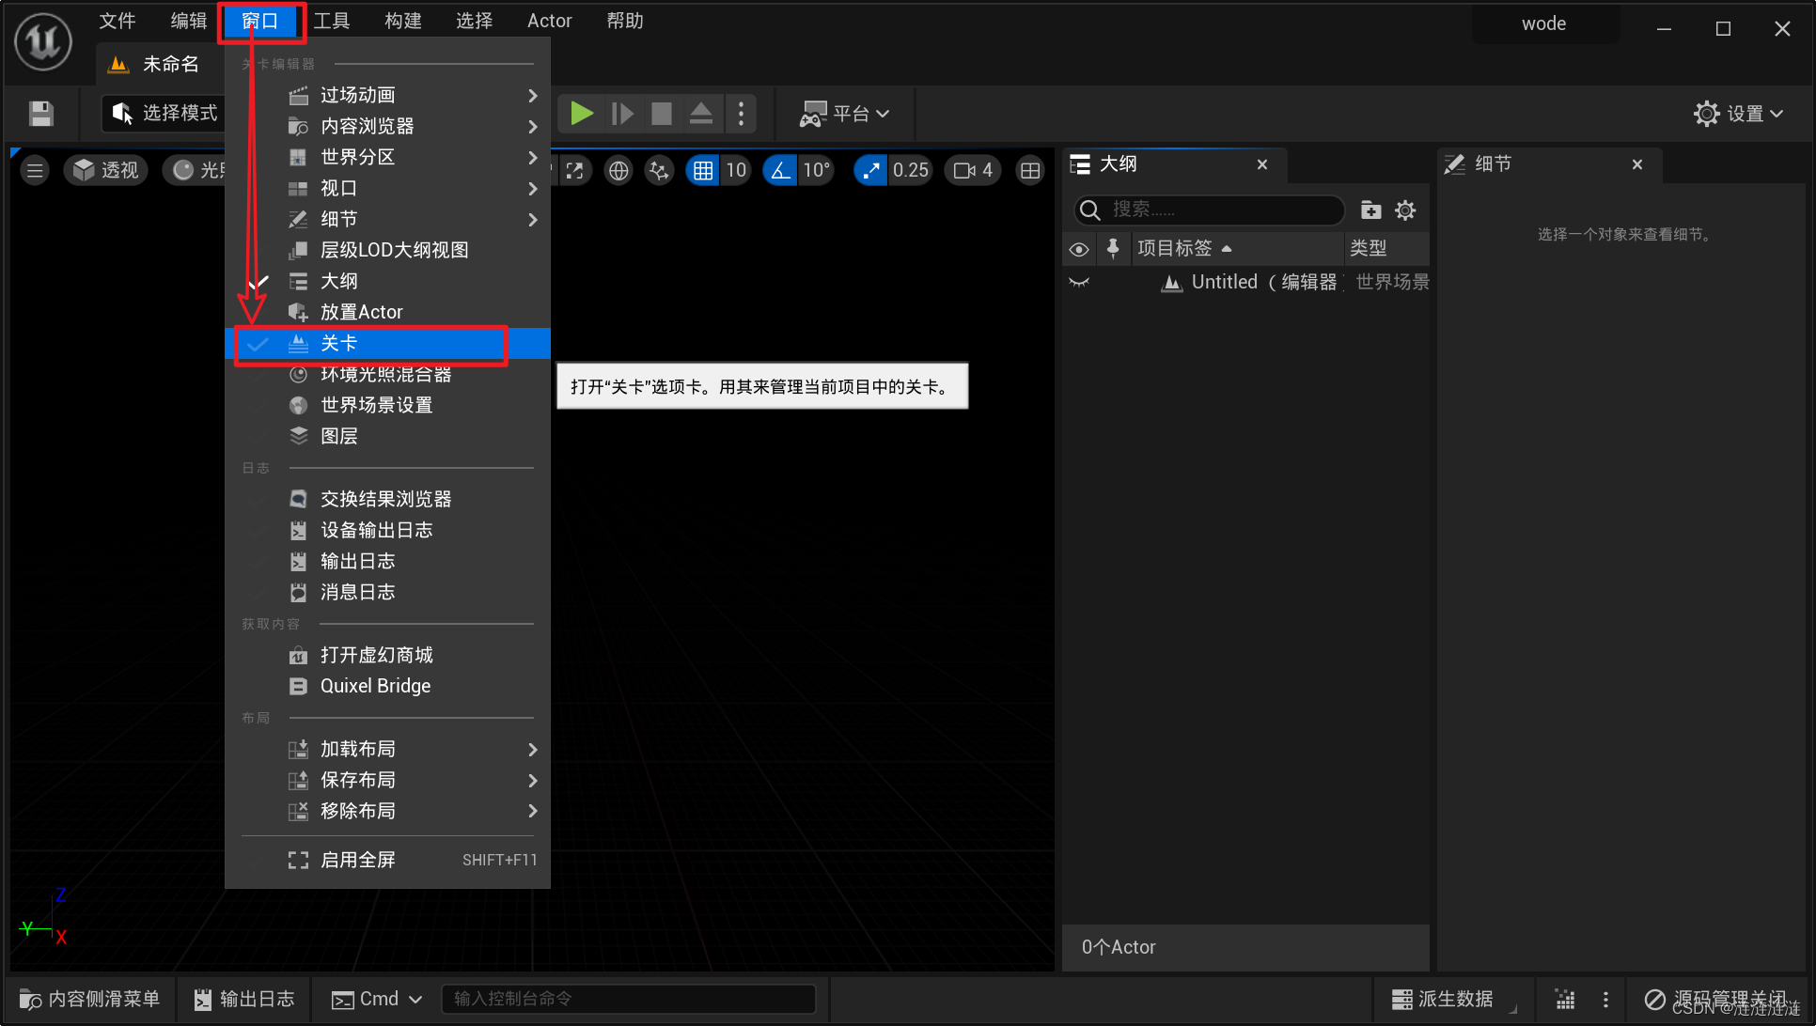This screenshot has height=1026, width=1816.
Task: Toggle grid snapping icon
Action: tap(703, 170)
